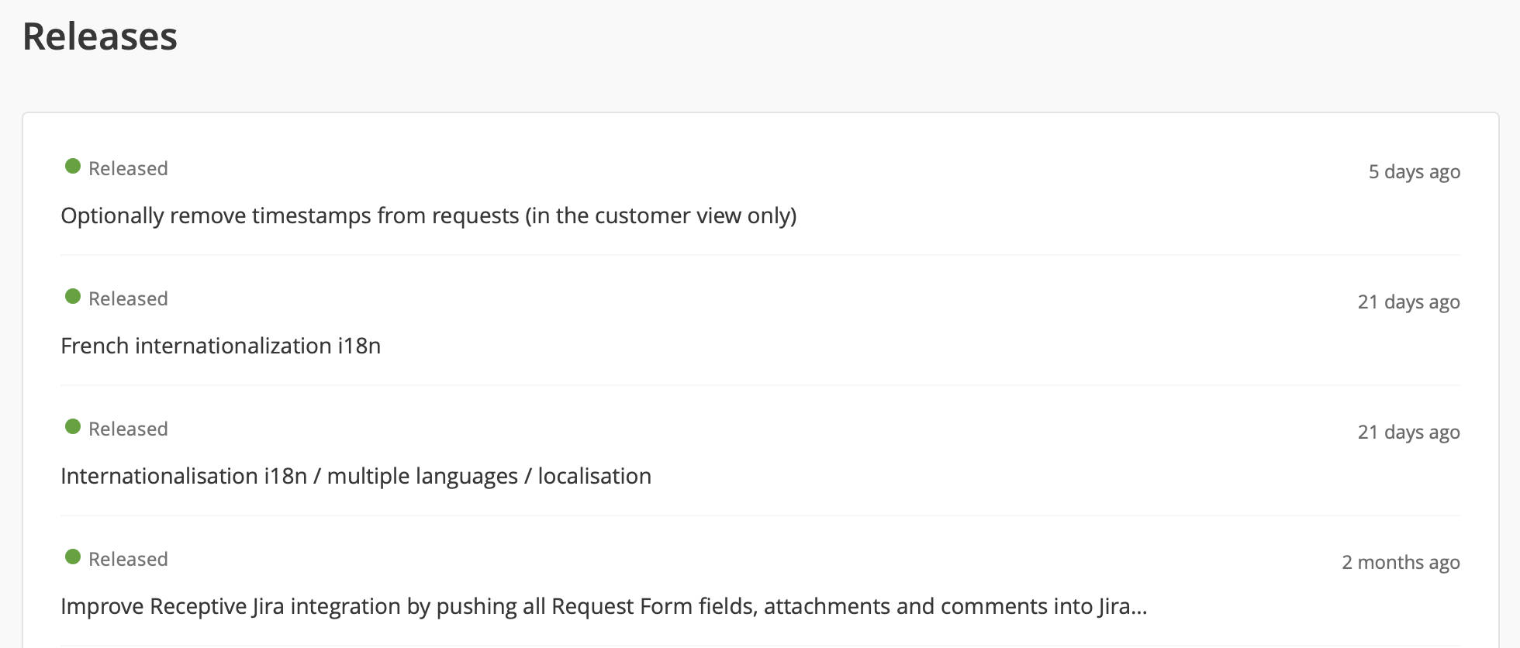Viewport: 1520px width, 648px height.
Task: Click 'Released' label above Internationalisation multiple languages
Action: 128,429
